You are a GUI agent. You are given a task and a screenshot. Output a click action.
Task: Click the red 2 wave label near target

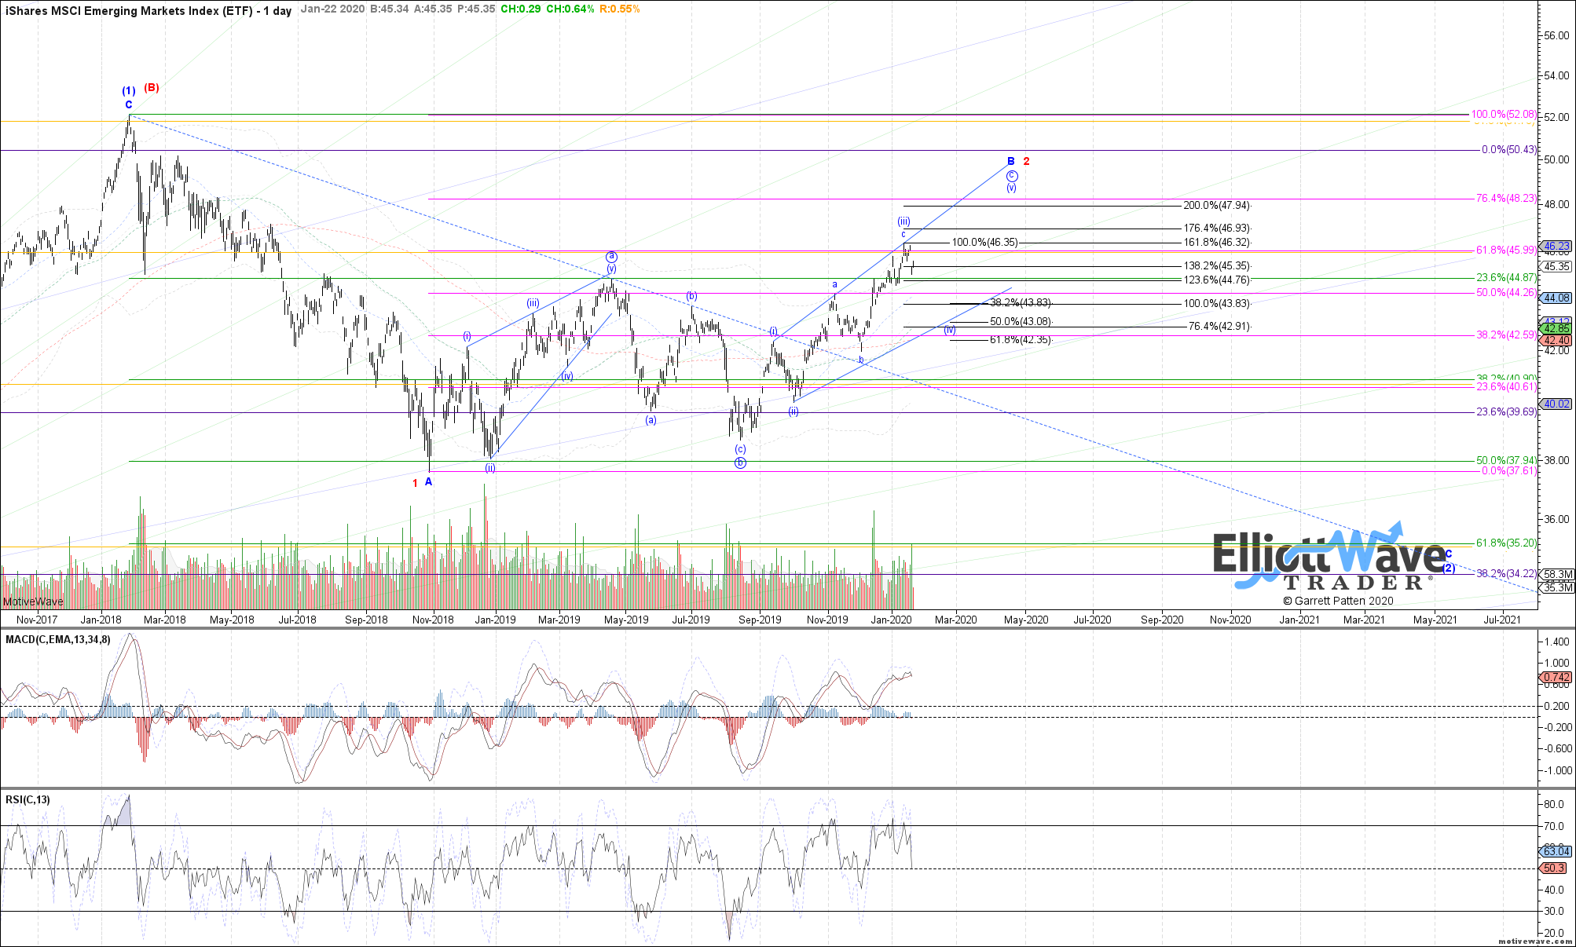pyautogui.click(x=1026, y=161)
